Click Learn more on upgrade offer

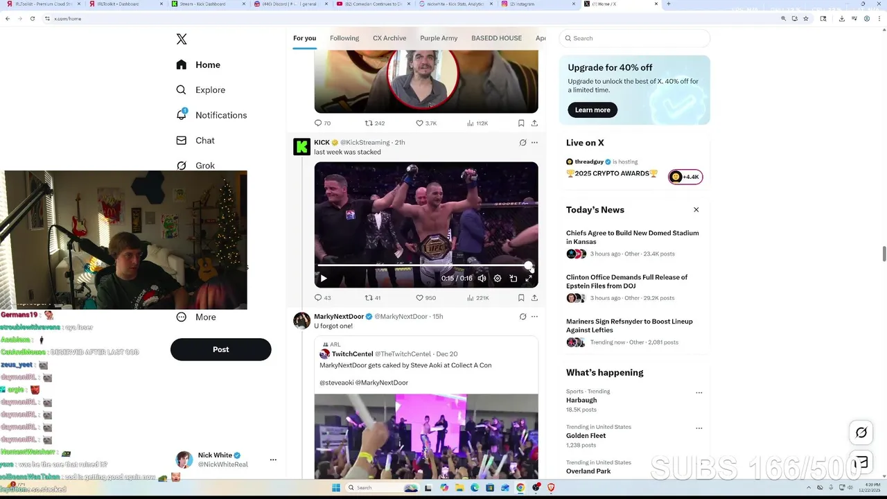tap(592, 110)
